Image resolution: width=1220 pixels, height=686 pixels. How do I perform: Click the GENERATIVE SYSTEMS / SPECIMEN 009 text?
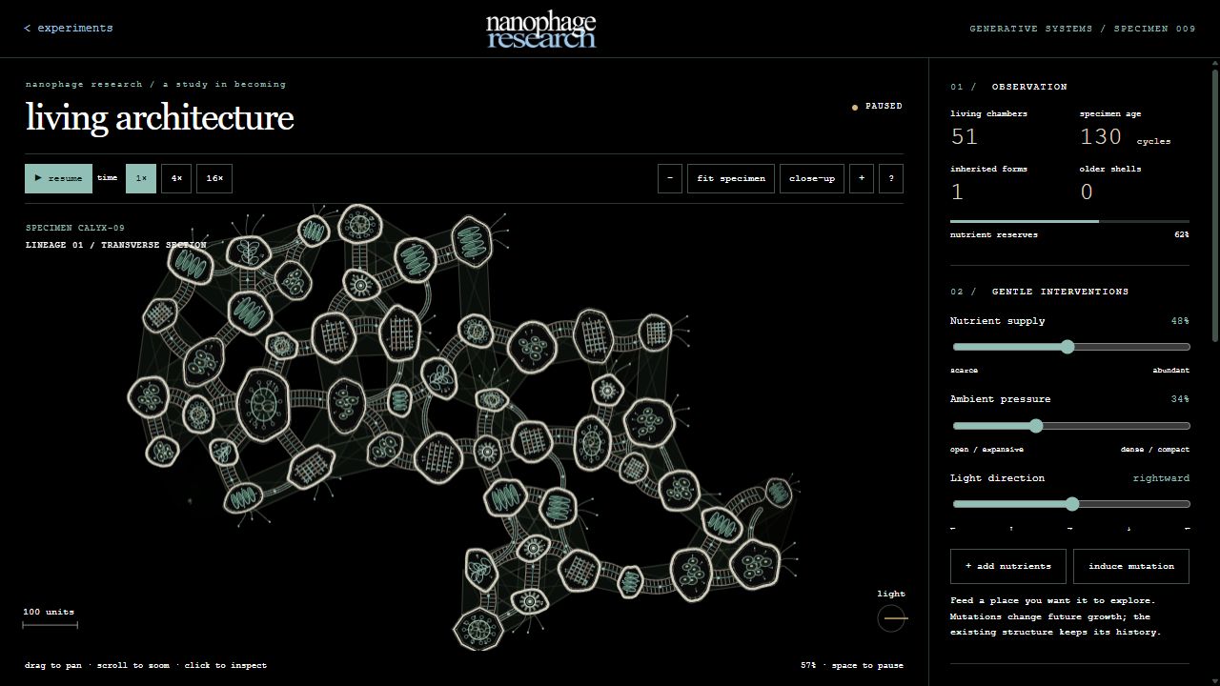point(1083,29)
